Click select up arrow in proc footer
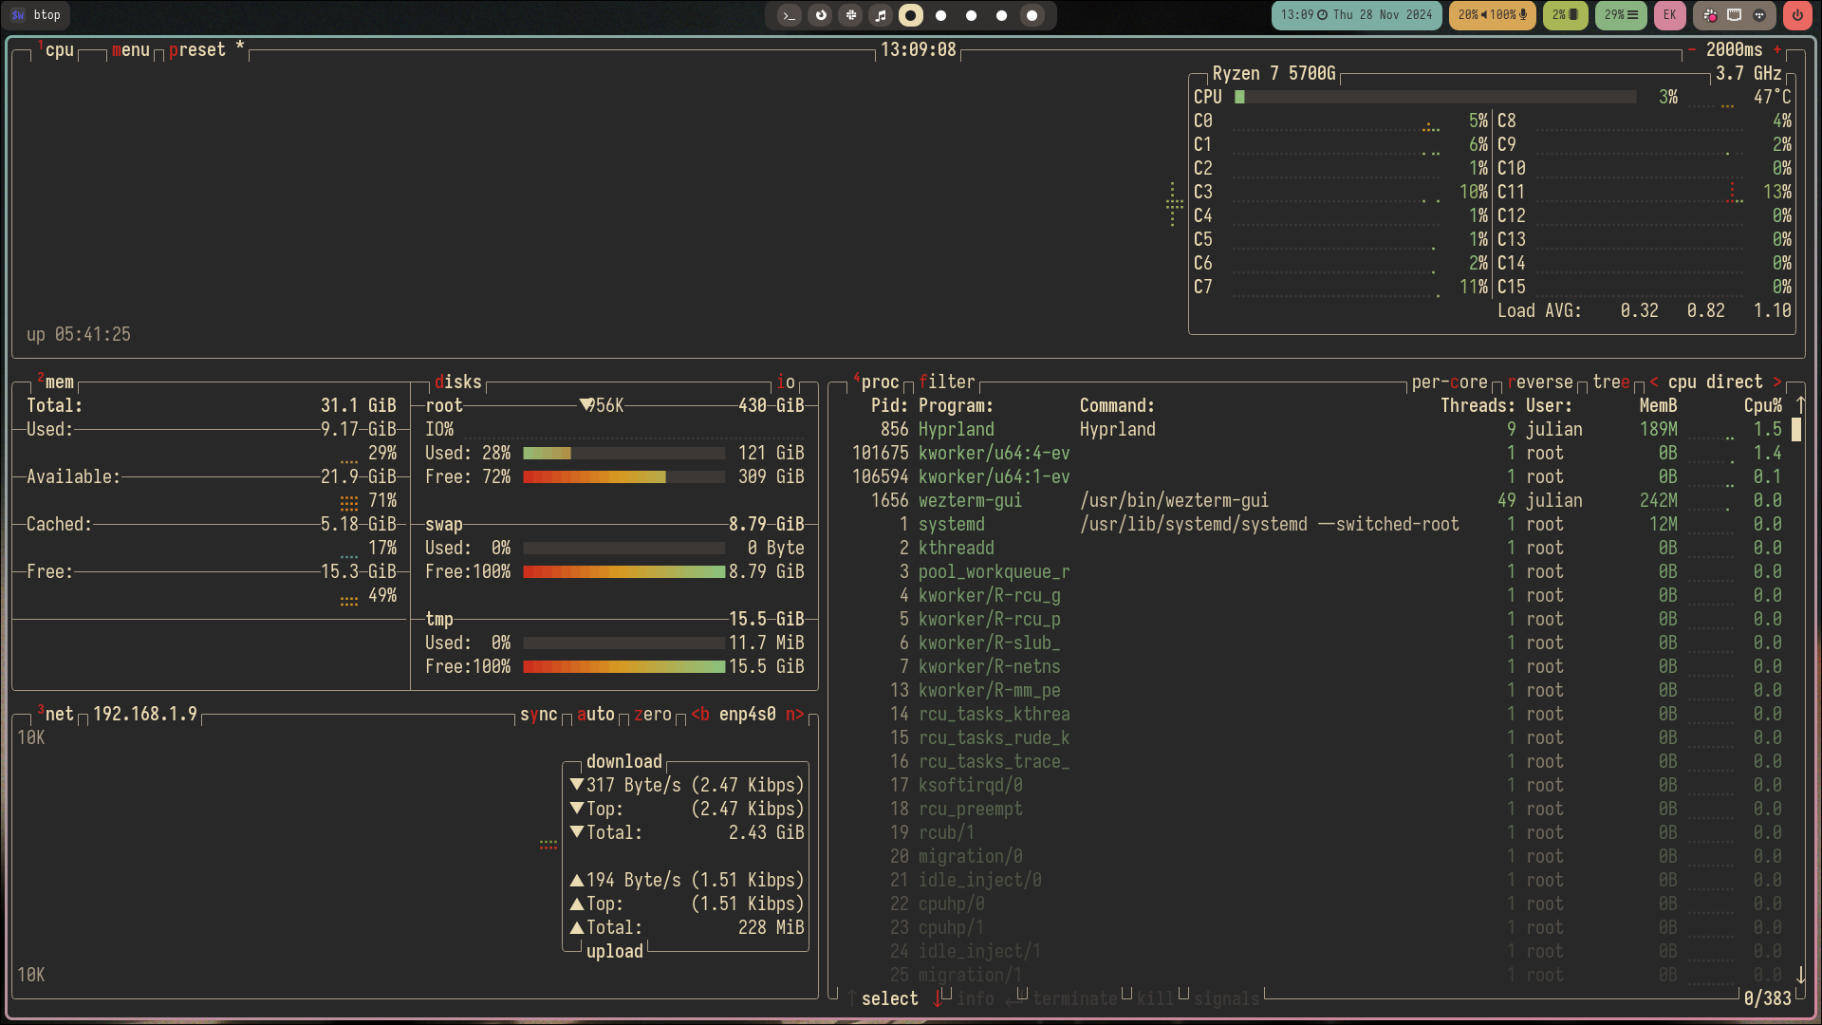This screenshot has height=1025, width=1822. (x=852, y=998)
